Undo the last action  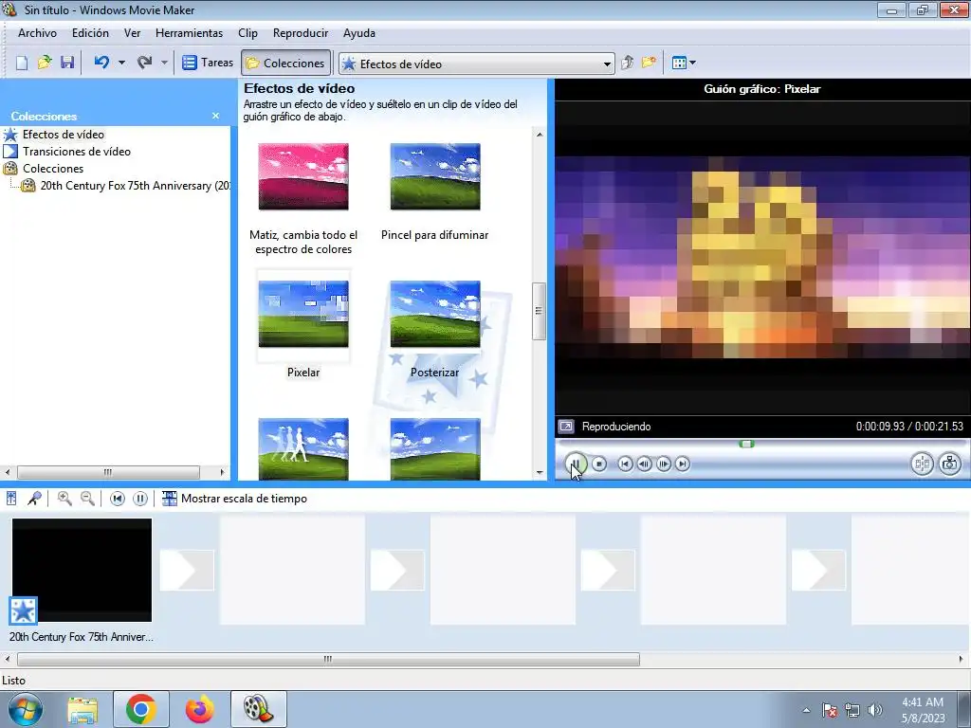pos(101,63)
